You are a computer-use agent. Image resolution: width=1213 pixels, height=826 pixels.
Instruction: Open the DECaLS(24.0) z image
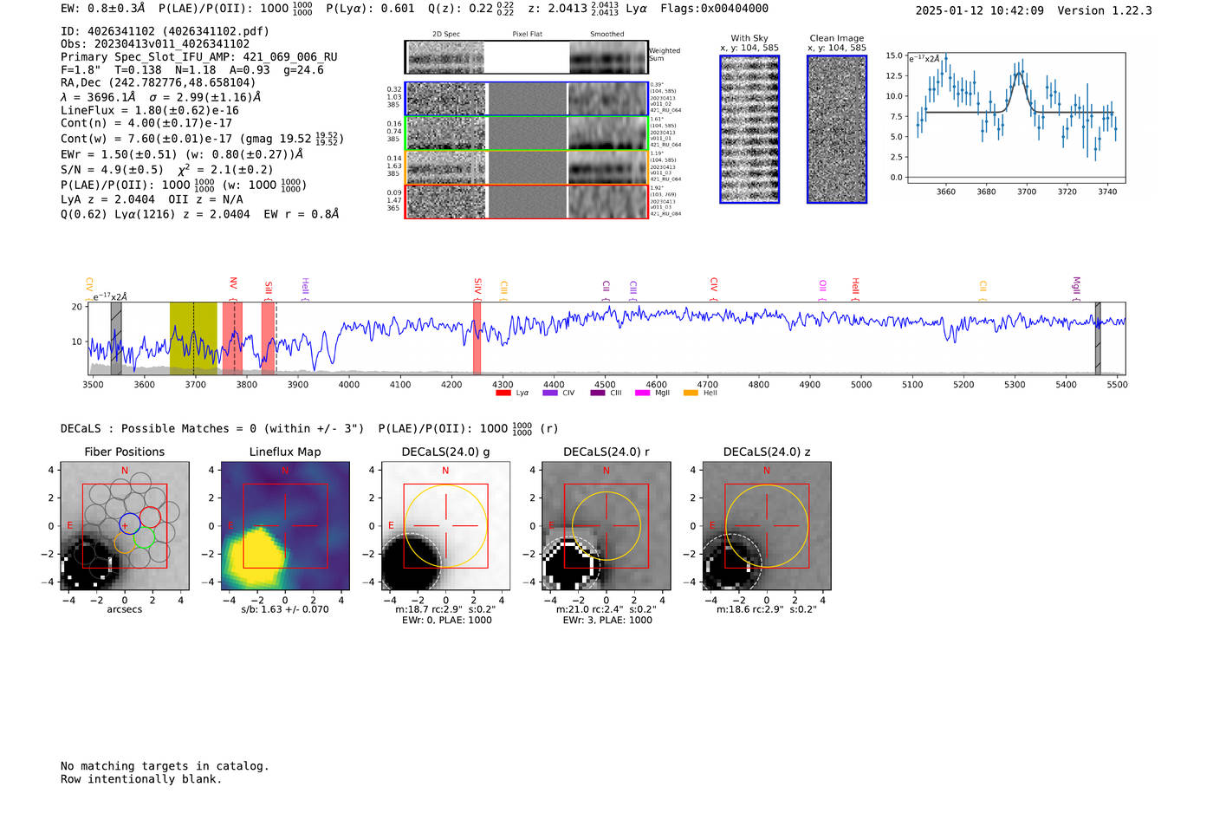point(767,525)
